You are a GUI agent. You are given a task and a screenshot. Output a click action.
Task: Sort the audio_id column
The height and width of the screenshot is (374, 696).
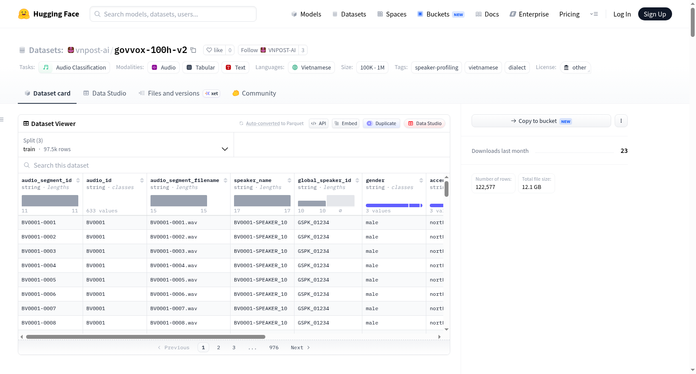point(142,180)
